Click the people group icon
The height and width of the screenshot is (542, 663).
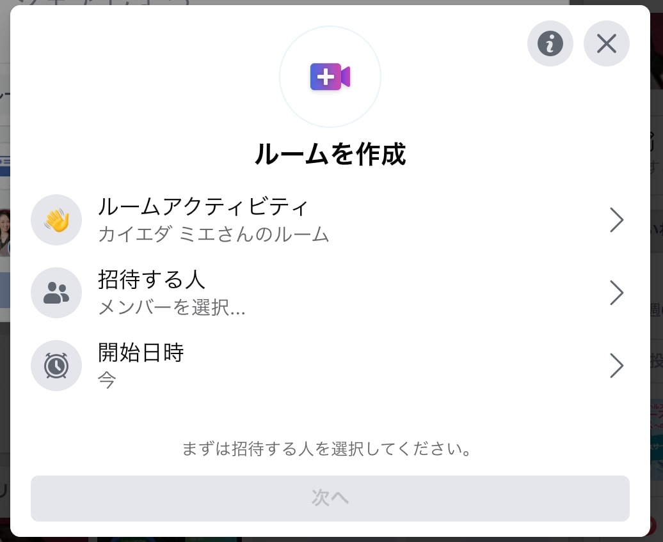click(x=56, y=293)
